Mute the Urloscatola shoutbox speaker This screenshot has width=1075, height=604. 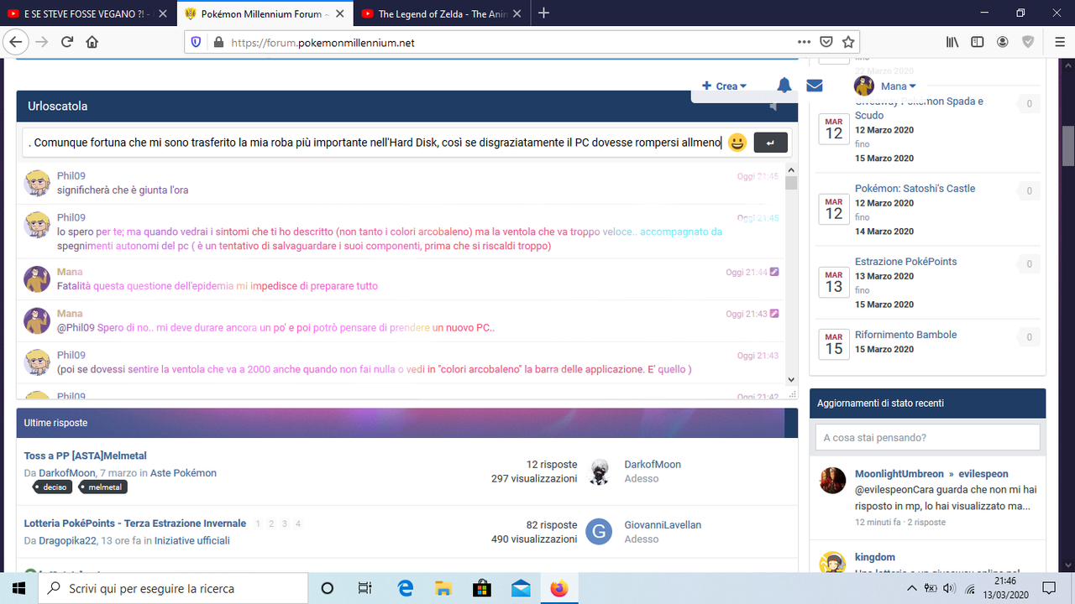[772, 106]
